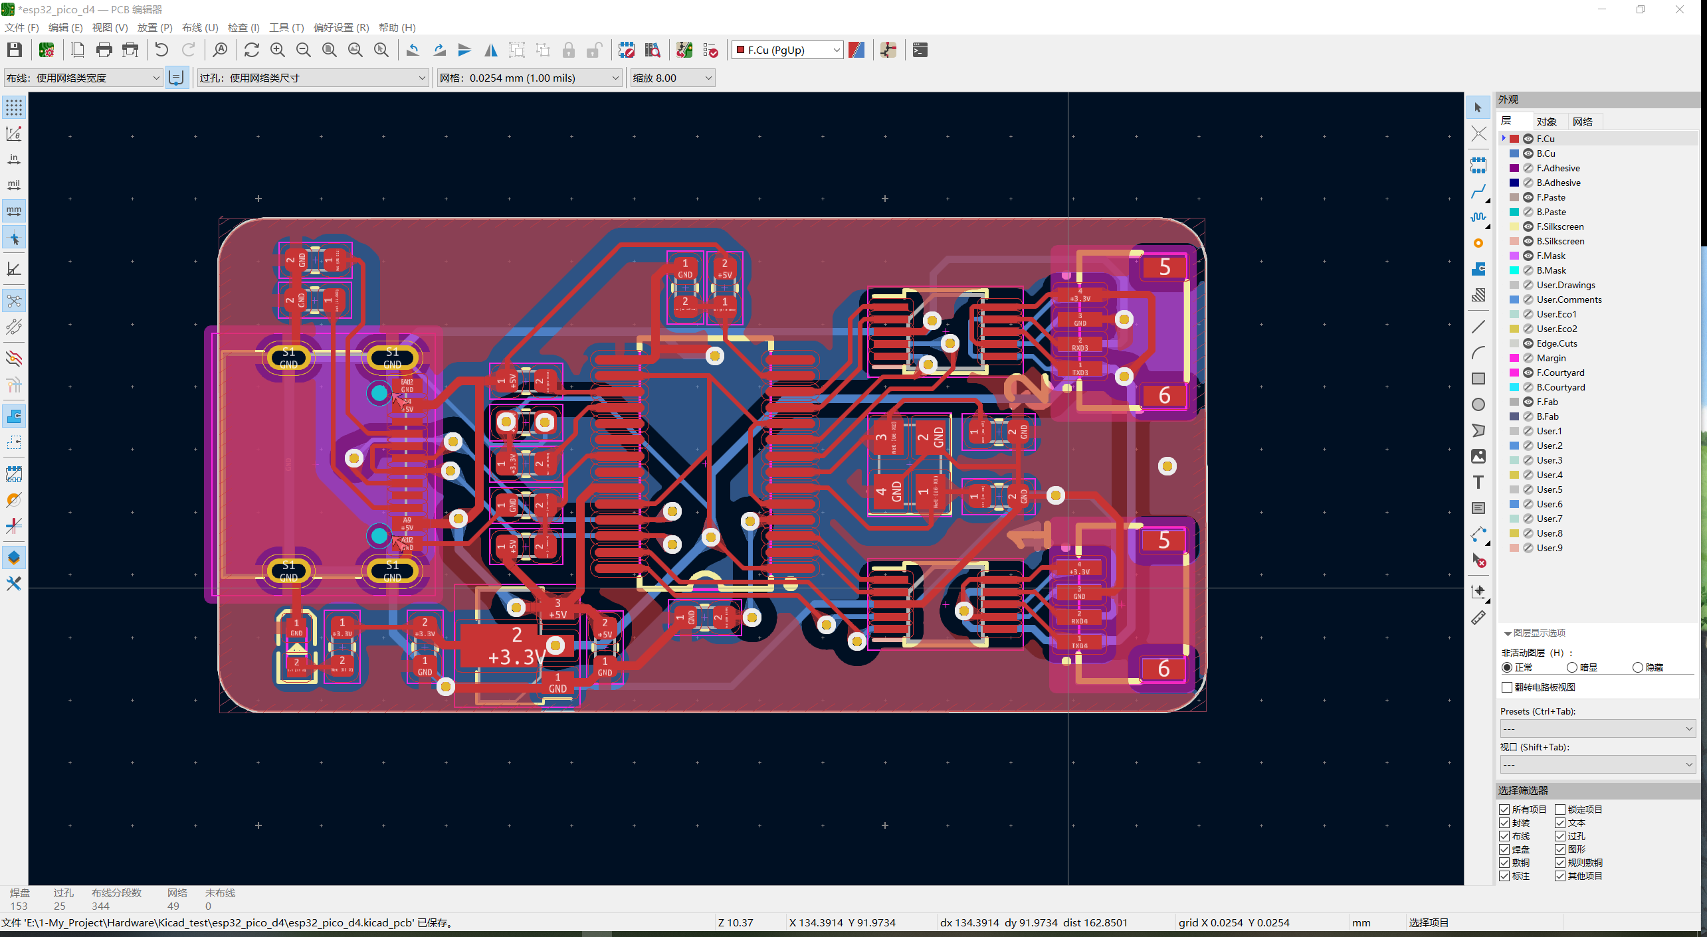Image resolution: width=1707 pixels, height=937 pixels.
Task: Click the Objects (对象) tab
Action: pyautogui.click(x=1546, y=122)
